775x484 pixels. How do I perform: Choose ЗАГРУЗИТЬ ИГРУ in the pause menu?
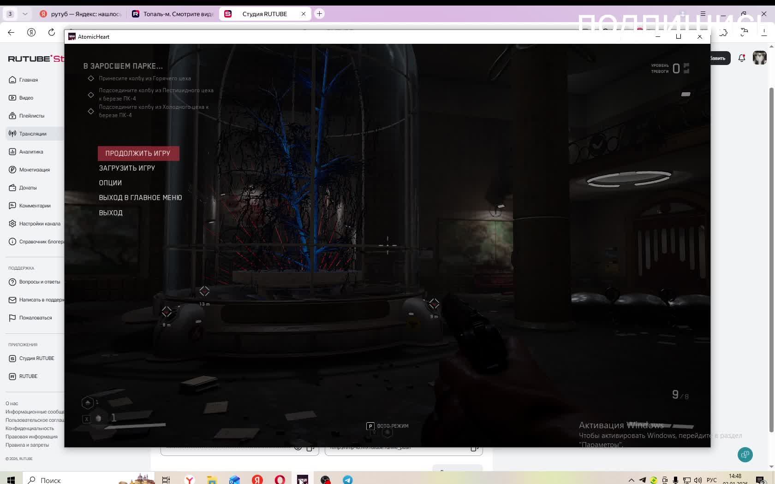tap(127, 168)
